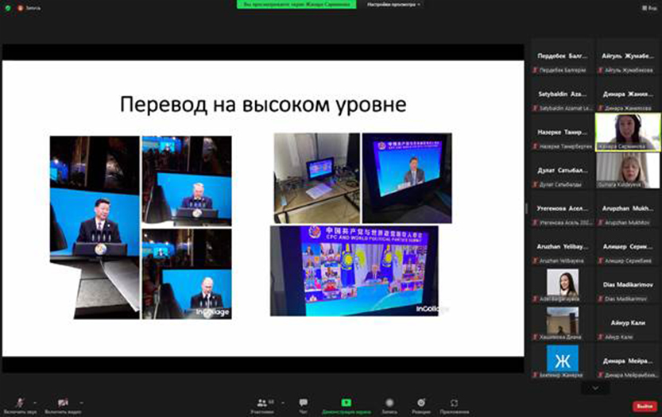This screenshot has width=662, height=417.
Task: Open the Чат chat panel
Action: 303,403
